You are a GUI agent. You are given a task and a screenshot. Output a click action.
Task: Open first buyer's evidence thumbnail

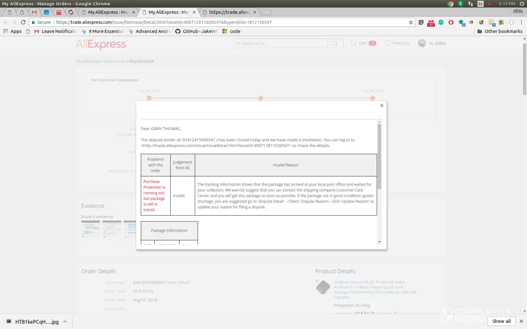91,229
